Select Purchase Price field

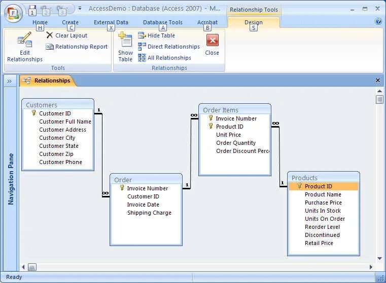(324, 202)
